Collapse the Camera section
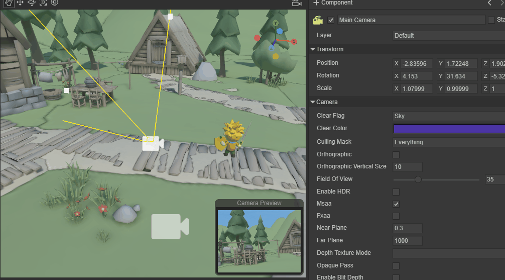505x280 pixels. pos(313,102)
